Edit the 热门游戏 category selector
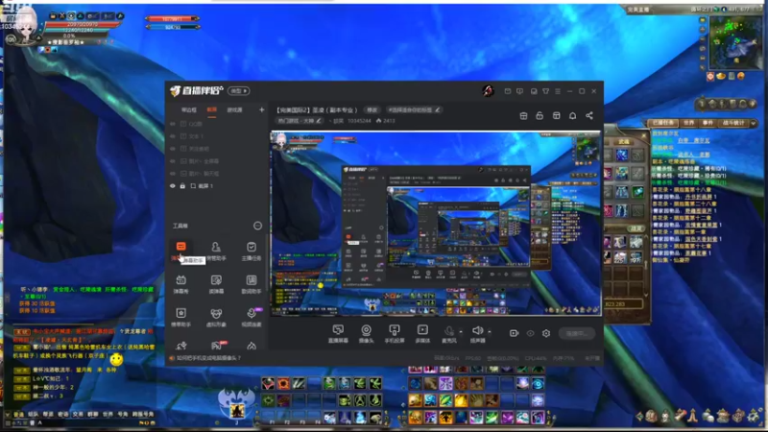Screen dimensions: 768x432 click(300, 121)
